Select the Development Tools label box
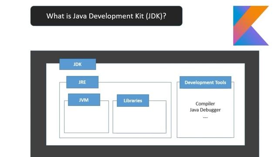Screen dimensions: 279x157 (205, 82)
